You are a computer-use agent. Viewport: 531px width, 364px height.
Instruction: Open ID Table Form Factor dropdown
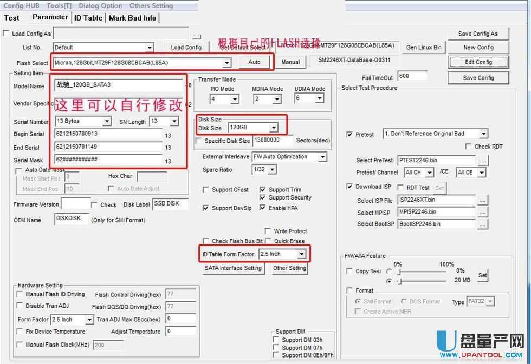[x=301, y=254]
